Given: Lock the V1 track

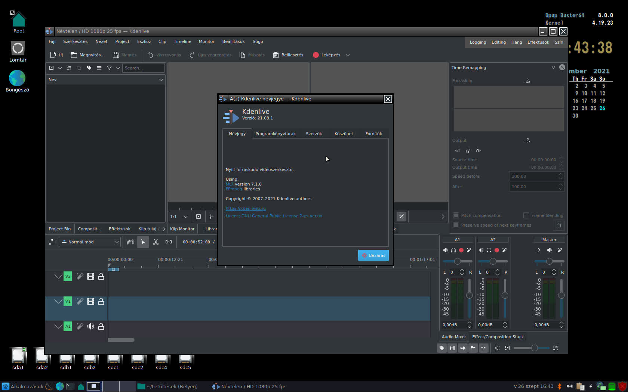Looking at the screenshot, I should 101,301.
